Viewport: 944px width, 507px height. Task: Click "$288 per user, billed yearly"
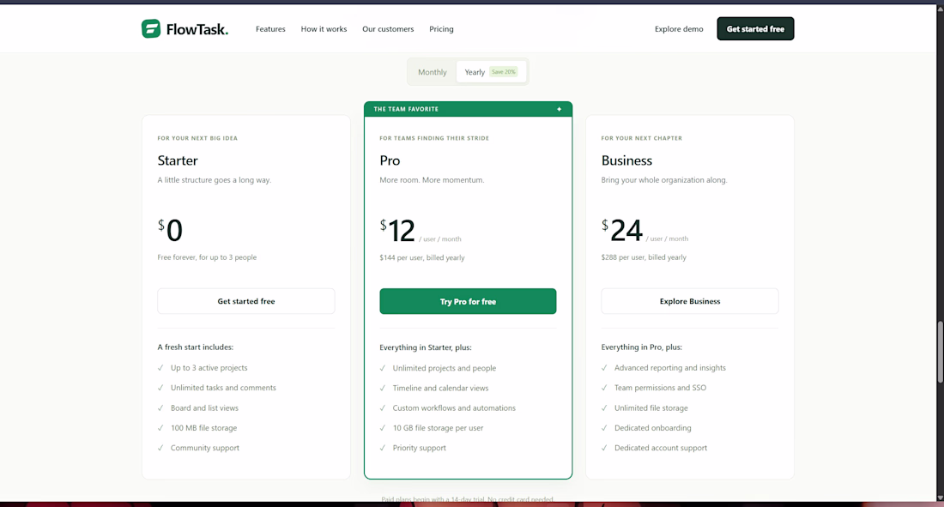[x=644, y=257]
